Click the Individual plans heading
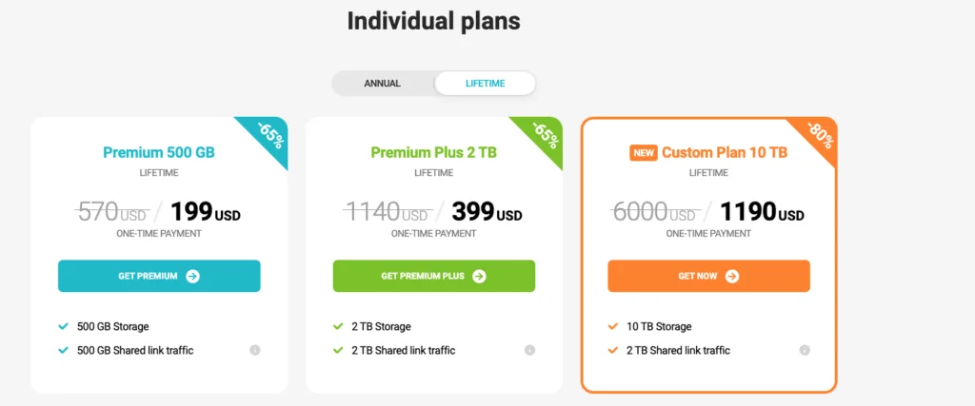975x406 pixels. (433, 21)
